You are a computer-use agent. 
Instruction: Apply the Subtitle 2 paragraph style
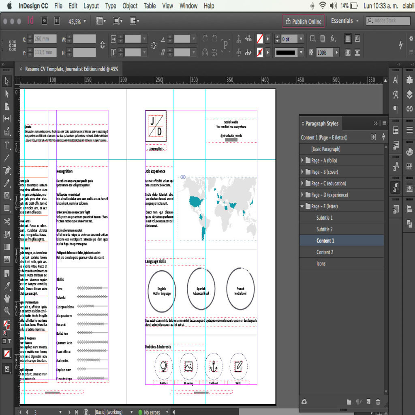(324, 229)
